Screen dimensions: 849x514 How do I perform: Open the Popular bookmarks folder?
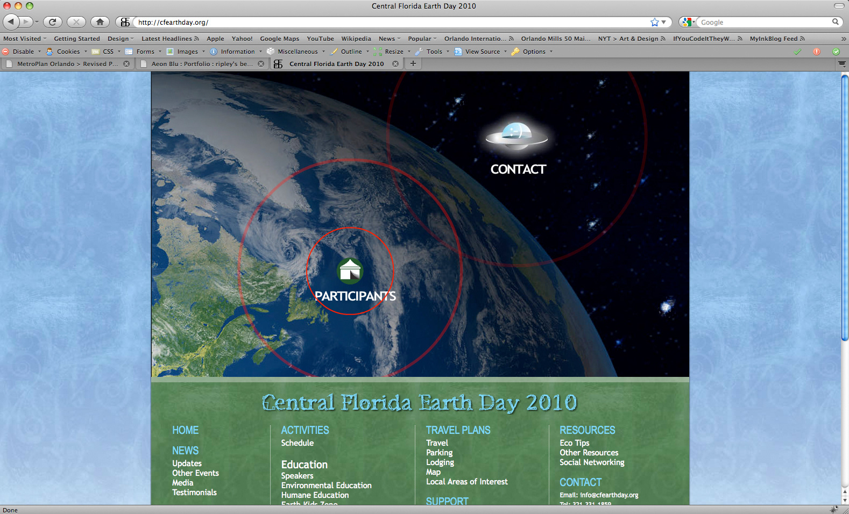(x=422, y=39)
